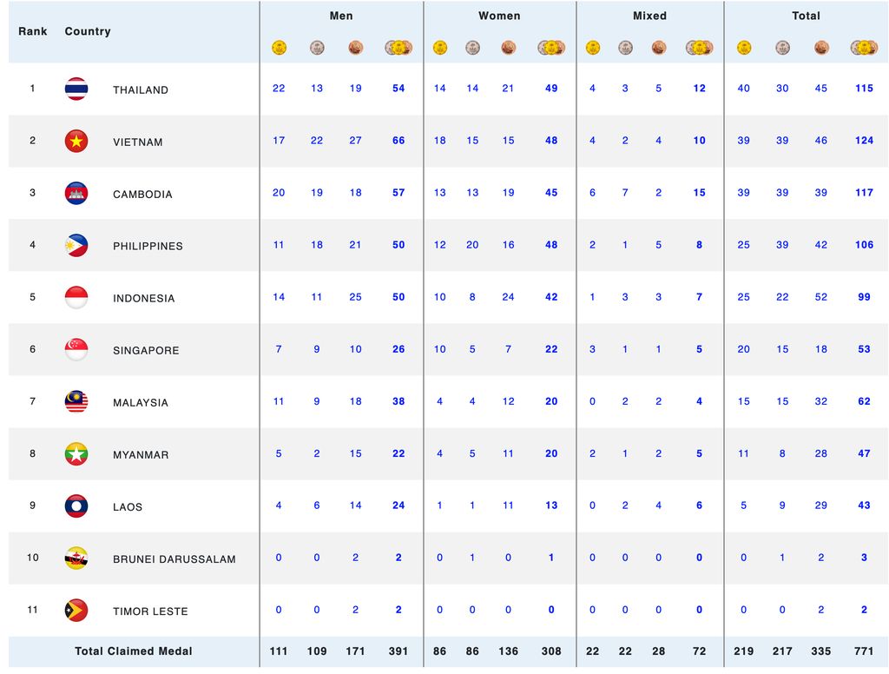This screenshot has width=889, height=674.
Task: Click the Men group header
Action: click(341, 16)
